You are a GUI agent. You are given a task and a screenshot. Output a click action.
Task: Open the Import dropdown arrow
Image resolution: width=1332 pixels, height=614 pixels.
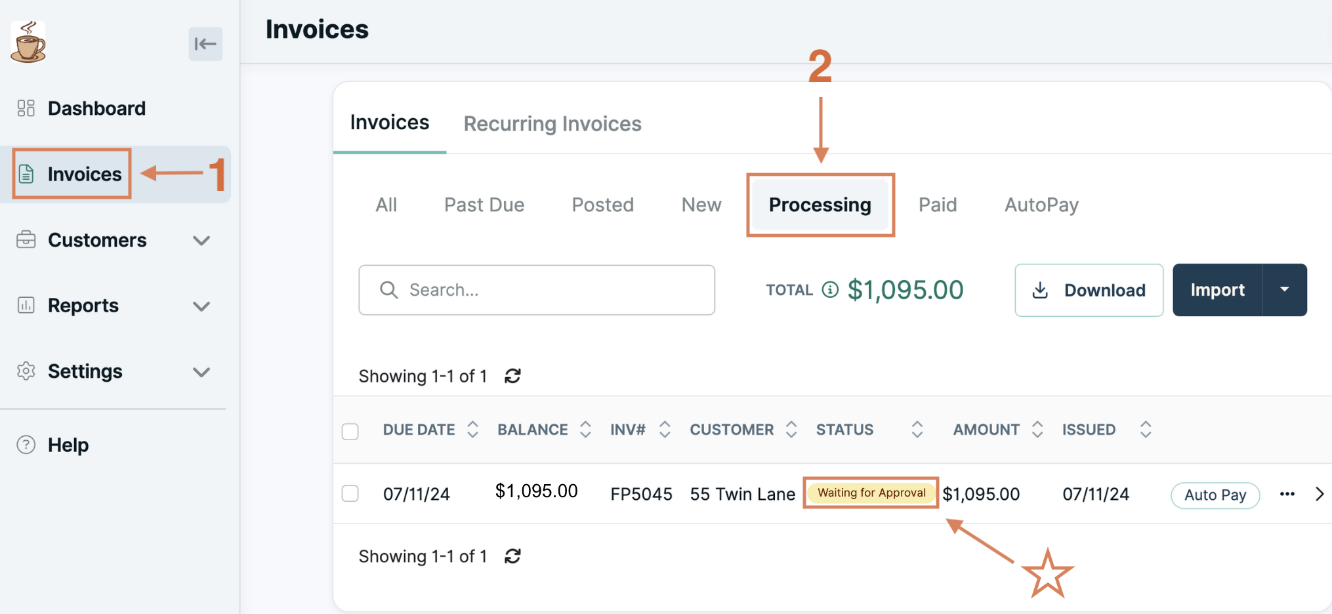(x=1284, y=290)
